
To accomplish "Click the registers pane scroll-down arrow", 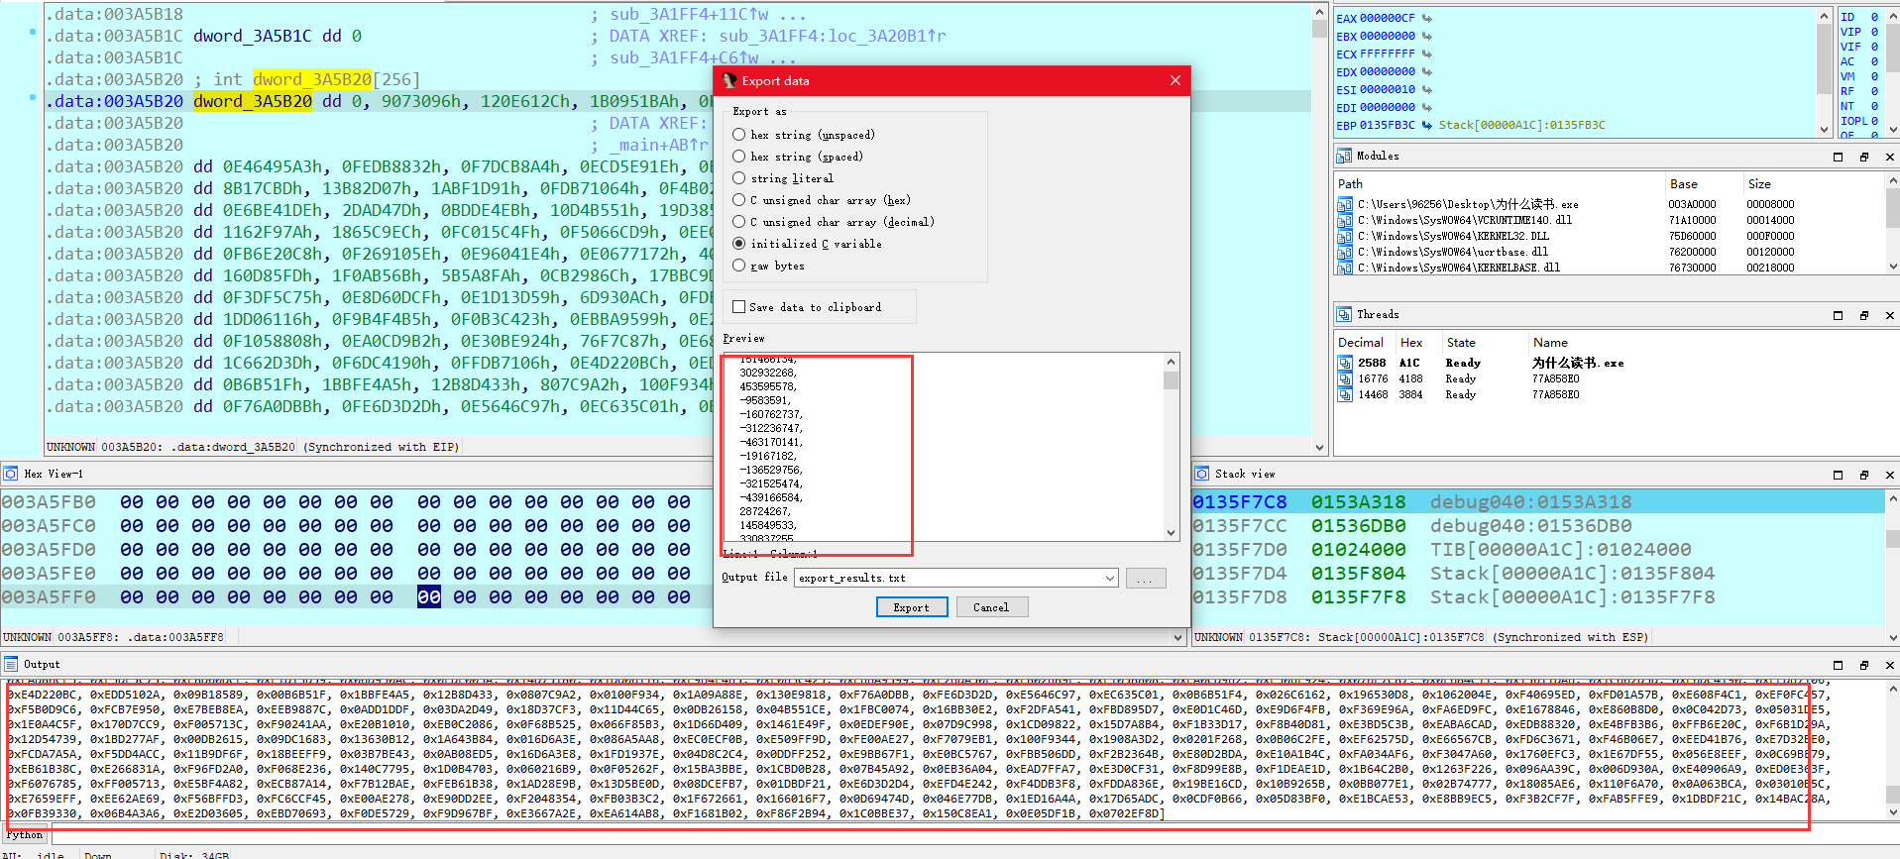I will (x=1824, y=129).
